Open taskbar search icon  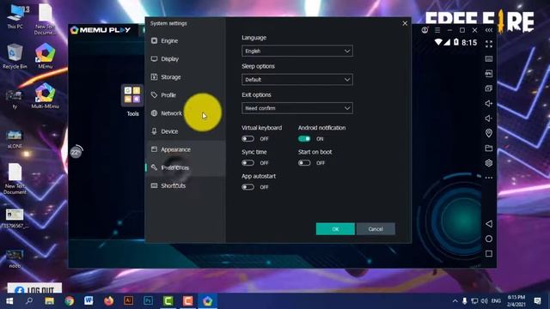point(29,301)
